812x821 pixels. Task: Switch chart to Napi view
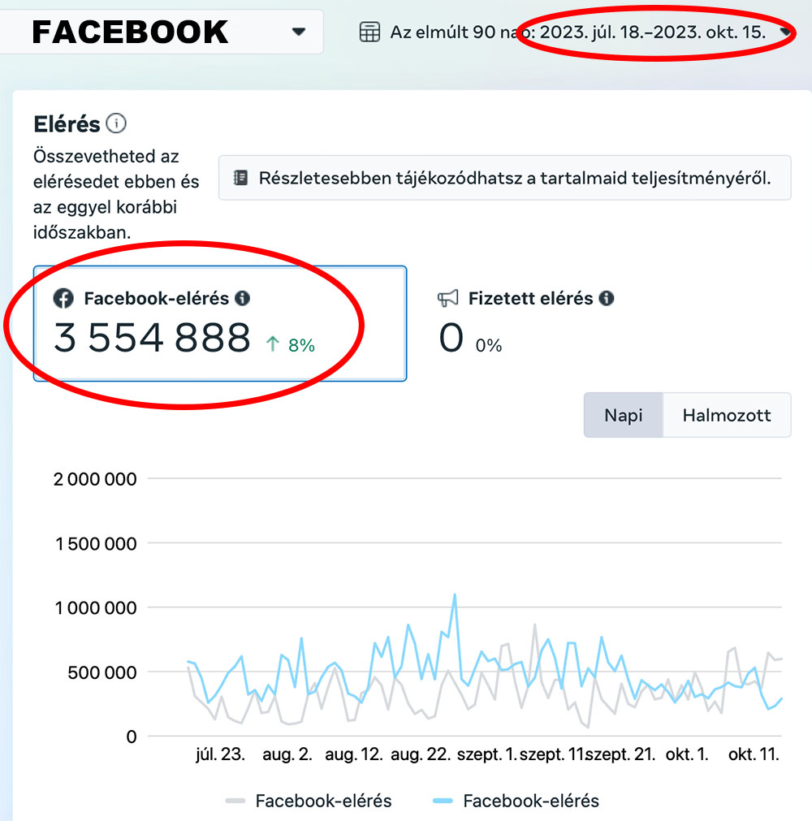(x=624, y=415)
